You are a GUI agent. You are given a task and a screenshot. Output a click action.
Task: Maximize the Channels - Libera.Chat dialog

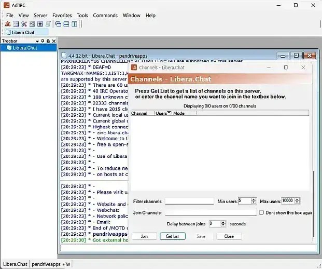coord(286,68)
